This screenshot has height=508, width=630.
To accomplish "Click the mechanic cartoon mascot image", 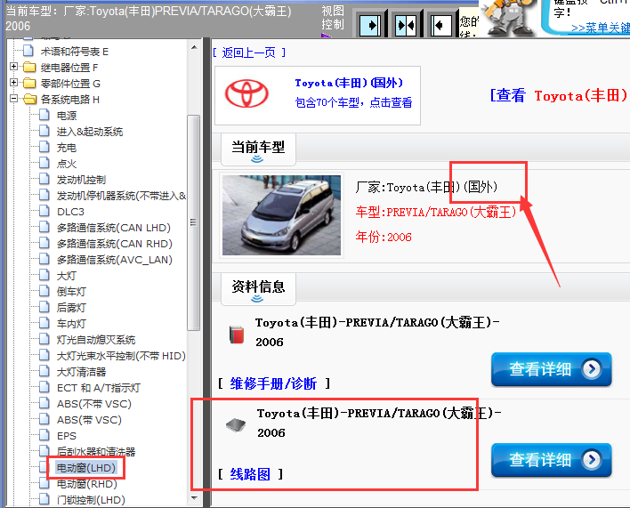I will coord(509,18).
